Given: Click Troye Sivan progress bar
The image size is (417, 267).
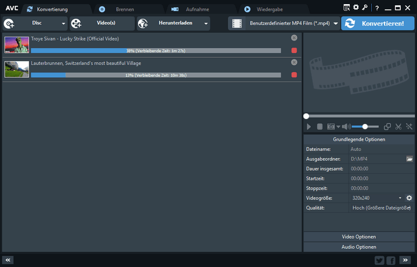Looking at the screenshot, I should [x=156, y=51].
